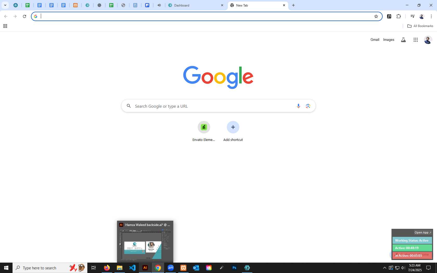Open Zoom from taskbar

pos(171,268)
